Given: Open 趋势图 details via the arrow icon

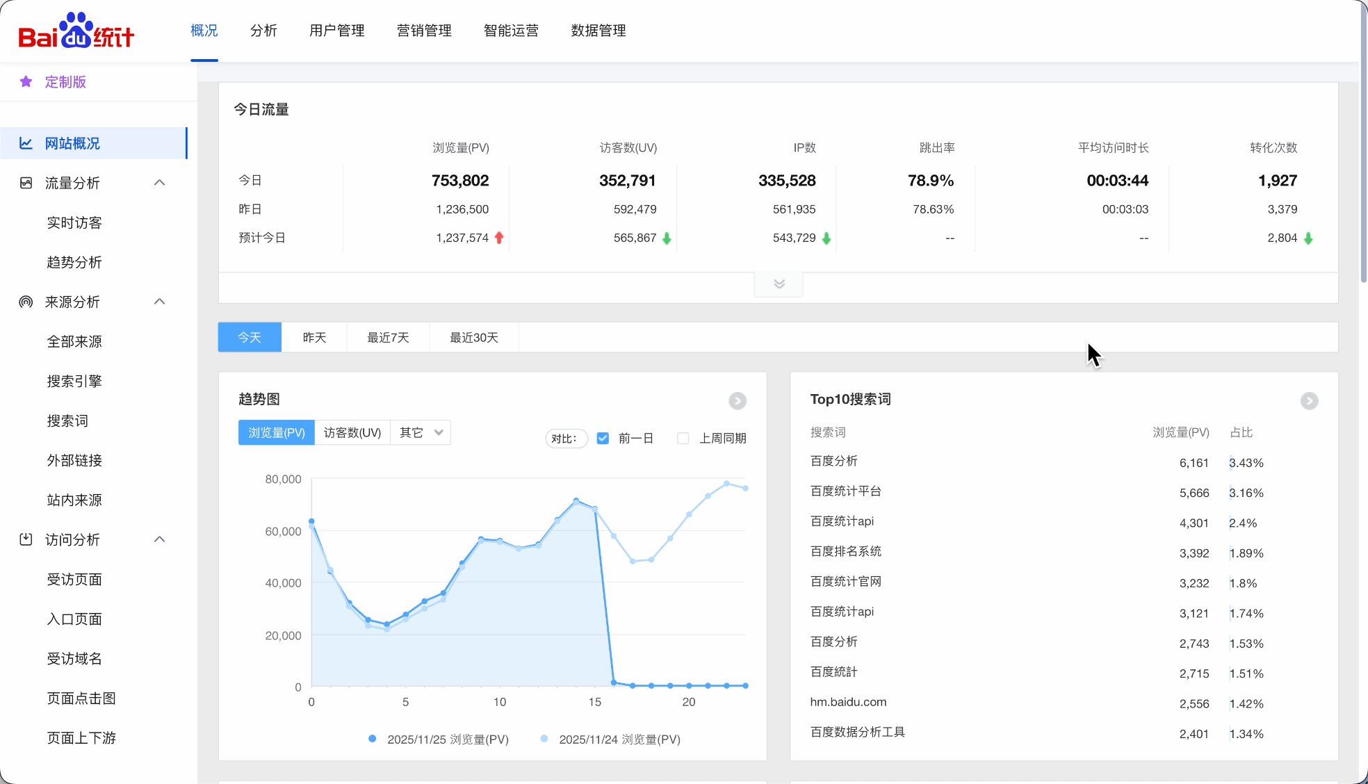Looking at the screenshot, I should (737, 401).
